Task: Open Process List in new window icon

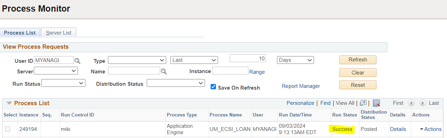Action: [x=363, y=103]
